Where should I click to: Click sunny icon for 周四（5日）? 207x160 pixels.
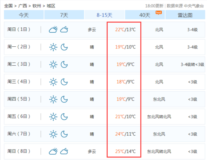[x=53, y=99]
